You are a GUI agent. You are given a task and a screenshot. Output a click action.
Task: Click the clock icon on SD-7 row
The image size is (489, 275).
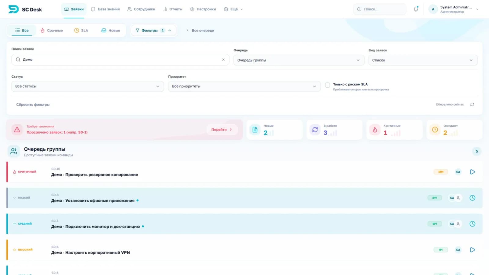tap(472, 224)
